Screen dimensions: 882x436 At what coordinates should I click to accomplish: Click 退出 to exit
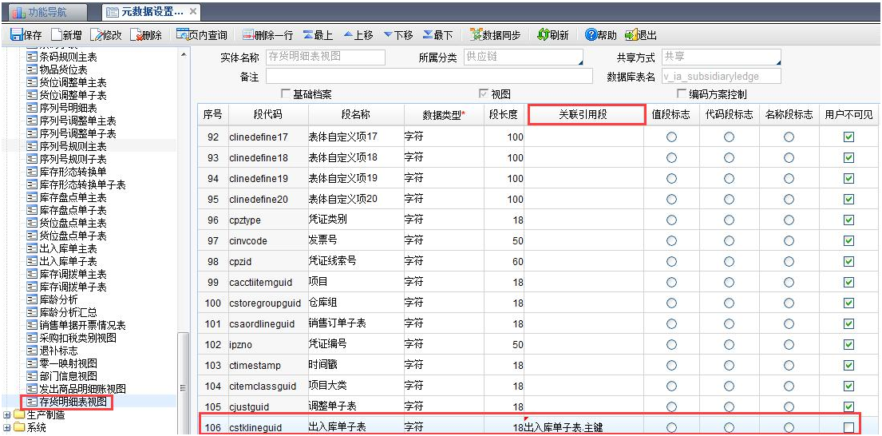[641, 35]
